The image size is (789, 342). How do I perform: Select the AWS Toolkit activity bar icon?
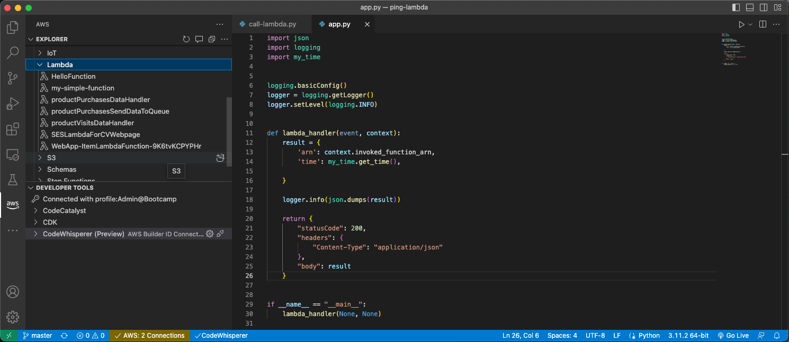click(x=13, y=205)
